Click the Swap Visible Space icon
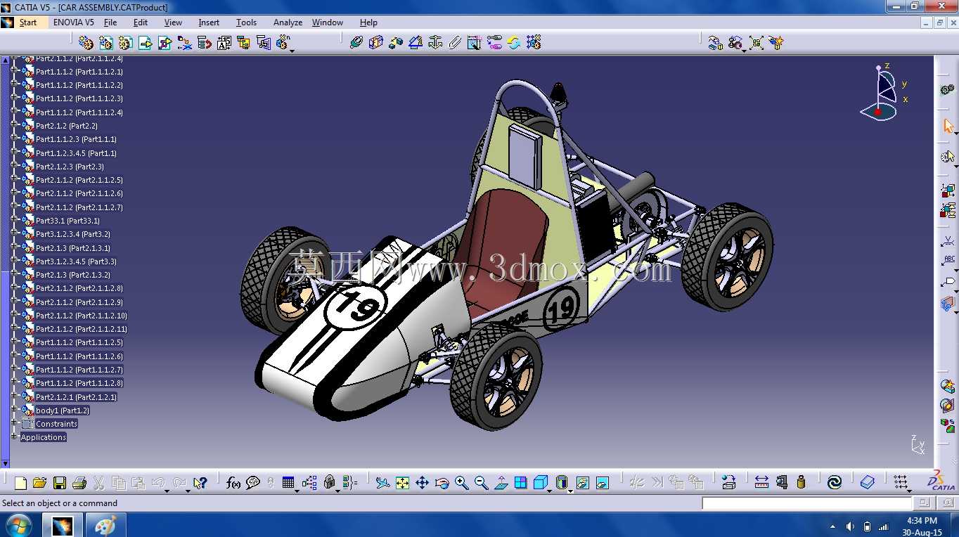959x537 pixels. [603, 483]
